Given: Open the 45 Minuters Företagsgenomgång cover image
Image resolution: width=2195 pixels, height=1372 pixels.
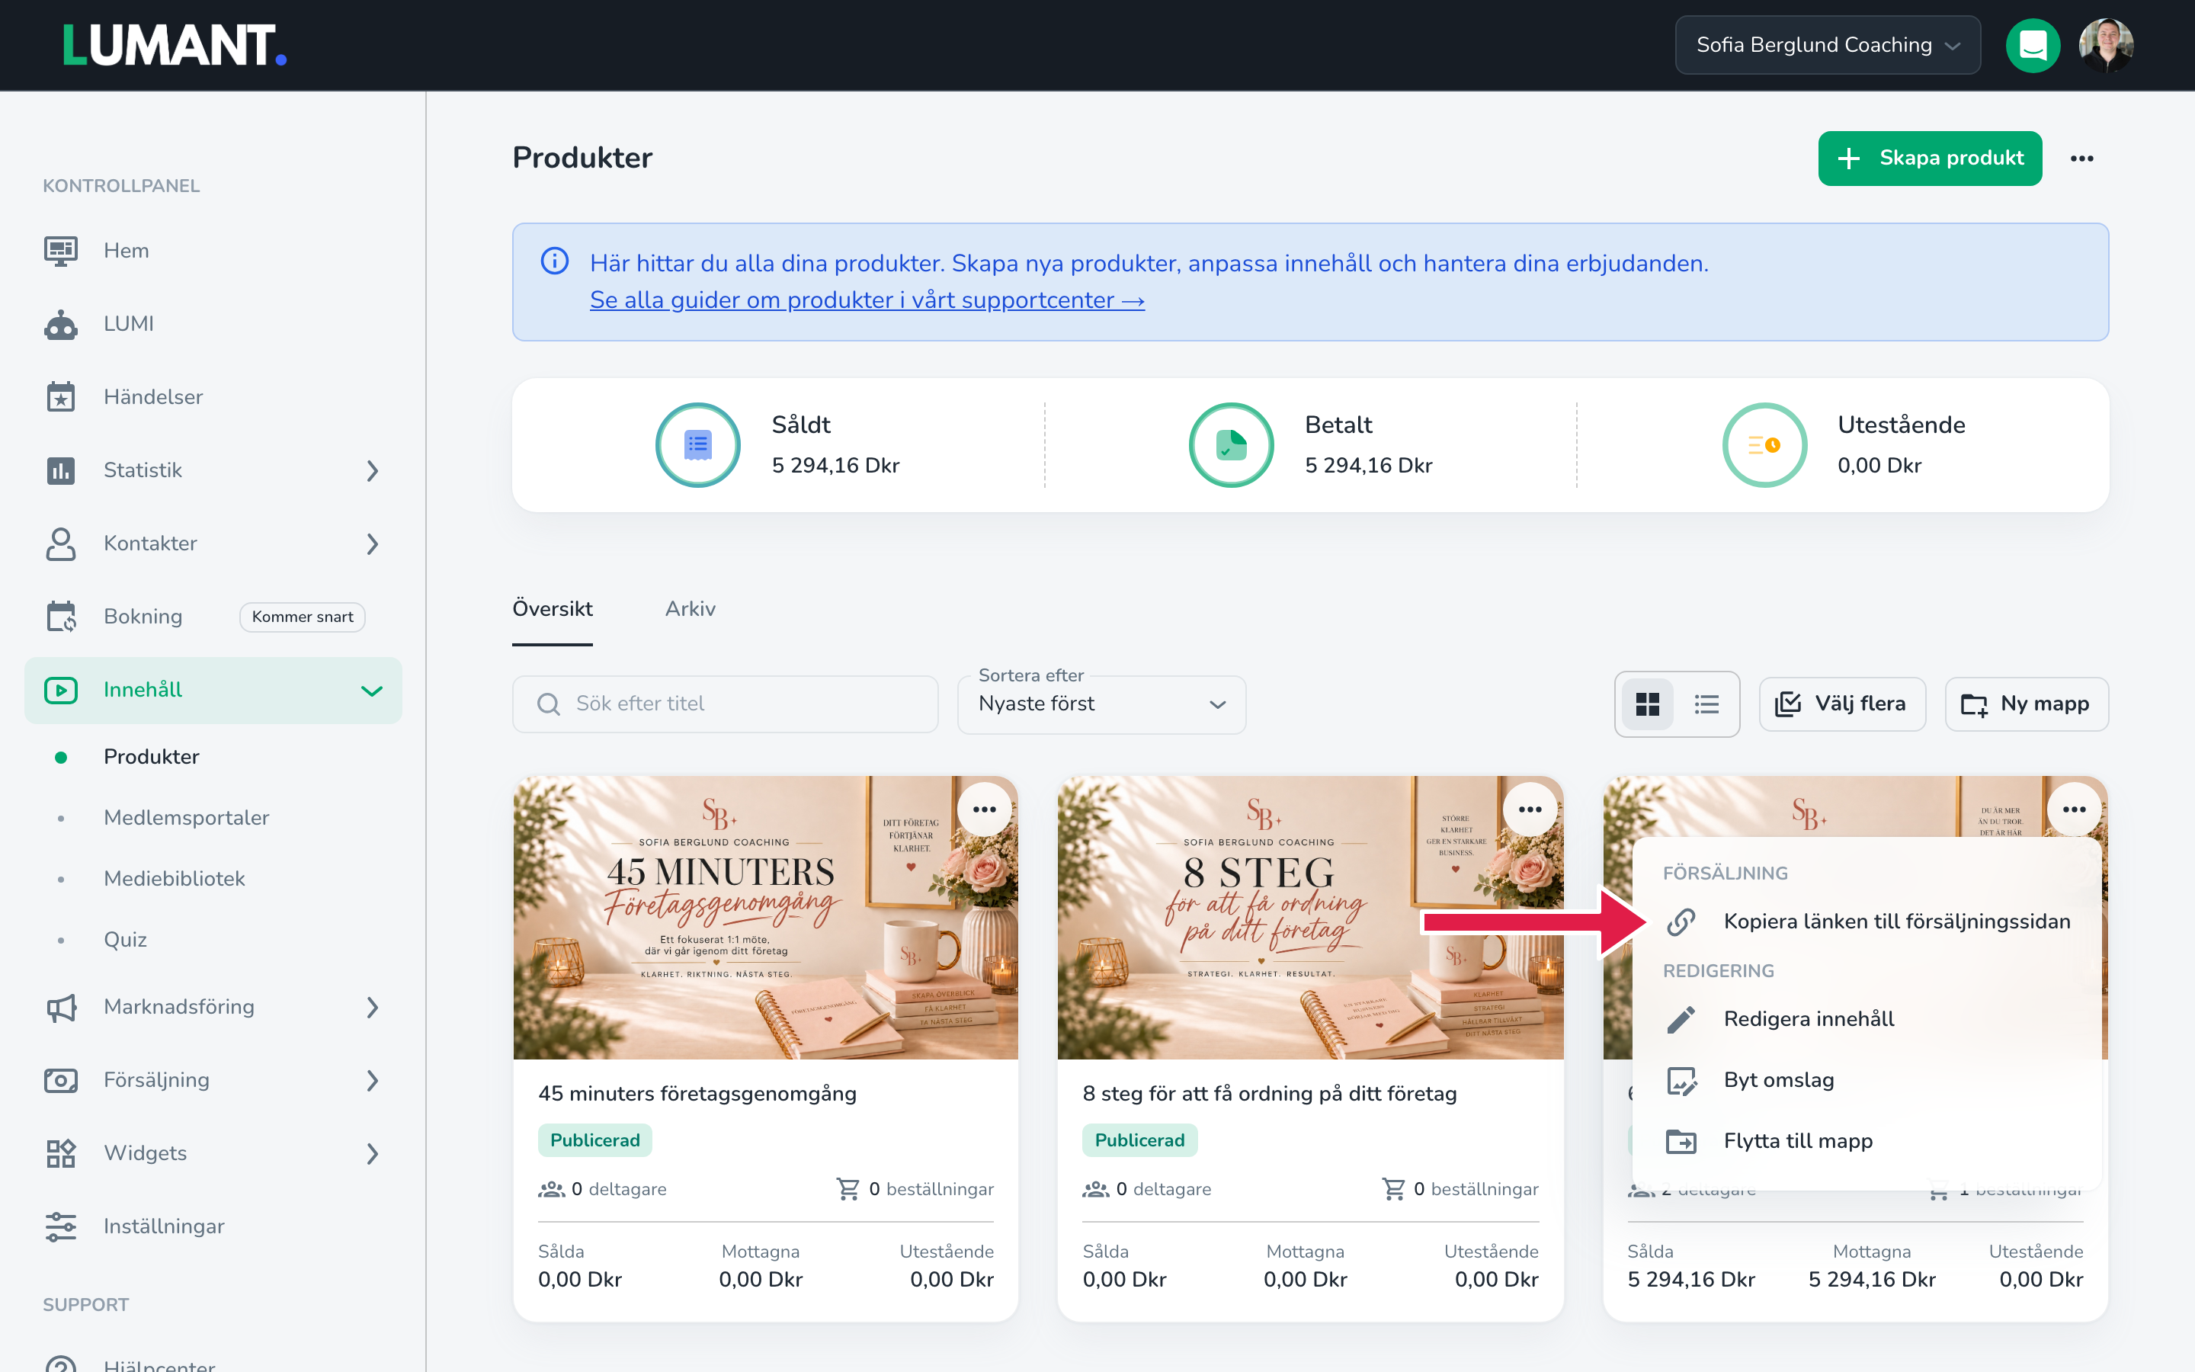Looking at the screenshot, I should (765, 918).
